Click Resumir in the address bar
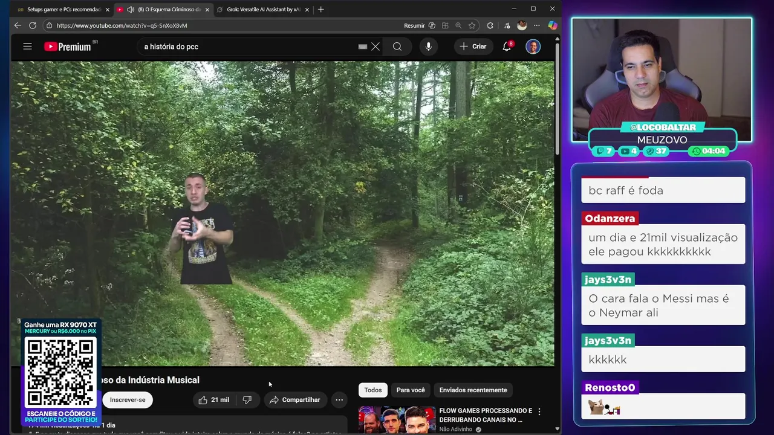Image resolution: width=774 pixels, height=435 pixels. point(414,25)
